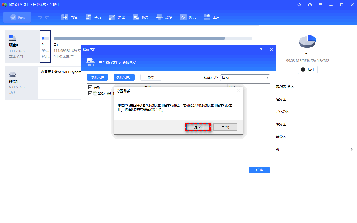Click the 属性 properties button

[x=308, y=70]
